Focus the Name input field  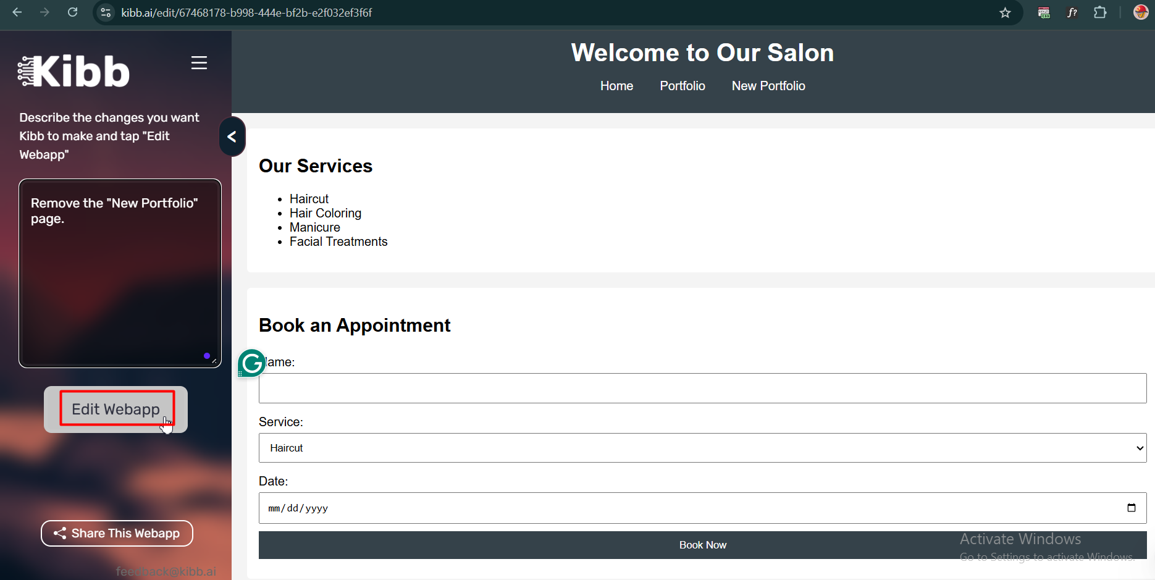(702, 388)
